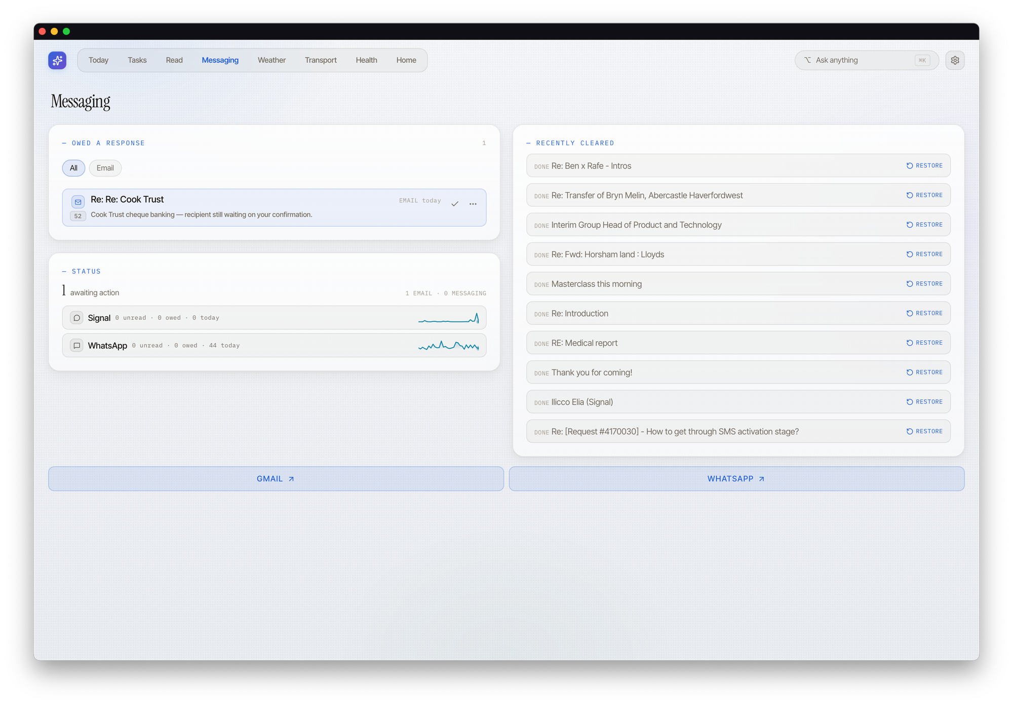Restore the Ben x Rafe Intros item
The image size is (1013, 705).
[924, 165]
